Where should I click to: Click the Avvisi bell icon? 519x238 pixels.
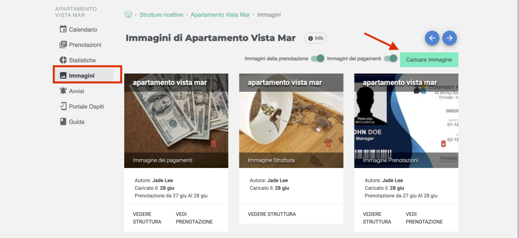63,91
